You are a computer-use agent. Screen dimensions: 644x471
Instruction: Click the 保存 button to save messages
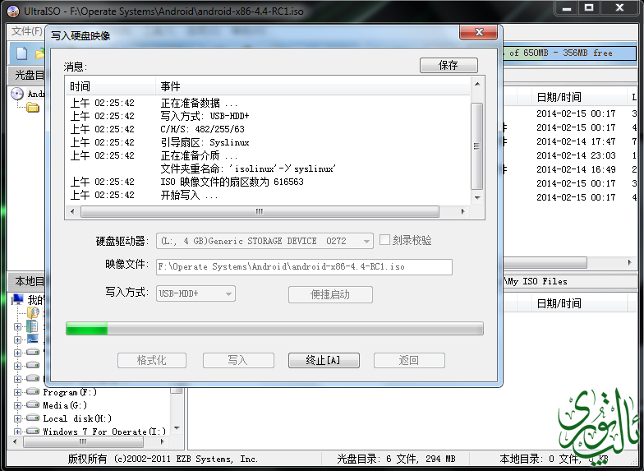click(448, 66)
